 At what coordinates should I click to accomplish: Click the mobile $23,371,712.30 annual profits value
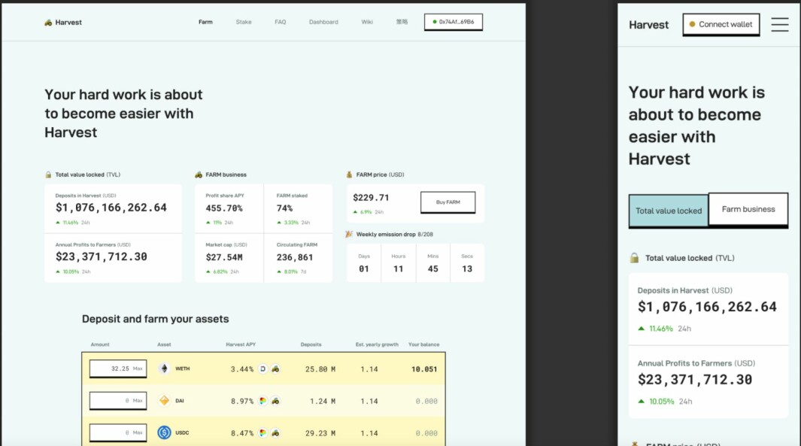pyautogui.click(x=695, y=380)
